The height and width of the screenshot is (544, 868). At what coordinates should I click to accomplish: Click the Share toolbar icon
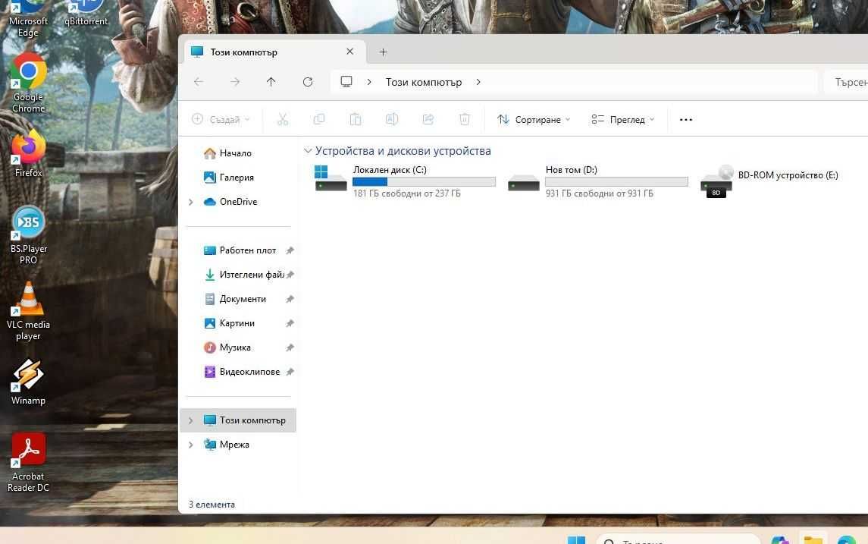(x=428, y=119)
